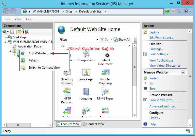Click the Help question mark icon in toolbar
This screenshot has height=136, width=195.
(186, 11)
